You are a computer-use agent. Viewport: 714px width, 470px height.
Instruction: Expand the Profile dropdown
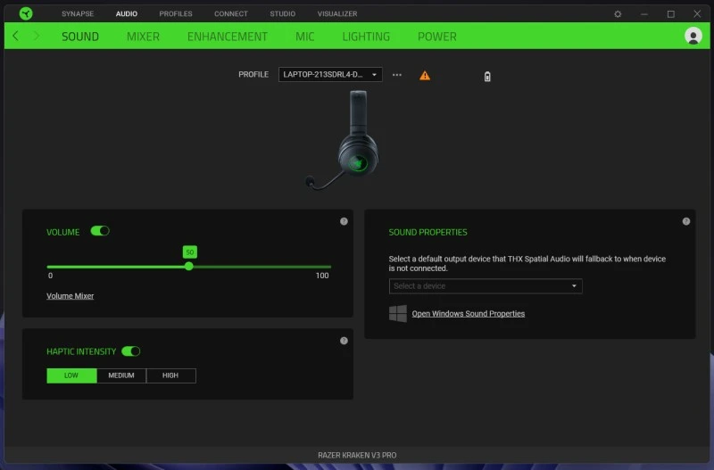tap(330, 75)
